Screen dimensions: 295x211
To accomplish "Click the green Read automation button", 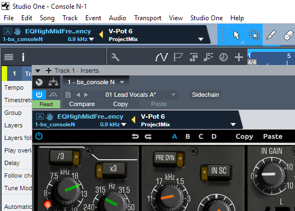I will click(46, 104).
